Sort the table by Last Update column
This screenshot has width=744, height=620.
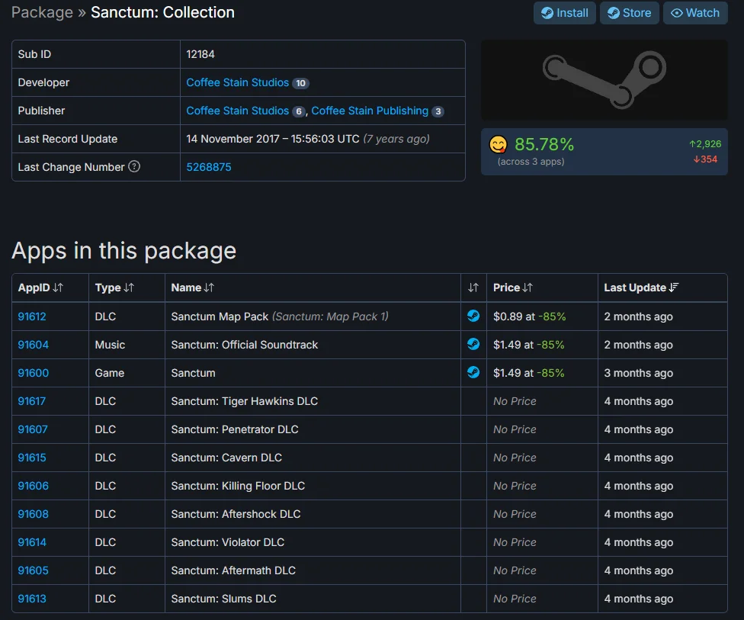point(642,288)
